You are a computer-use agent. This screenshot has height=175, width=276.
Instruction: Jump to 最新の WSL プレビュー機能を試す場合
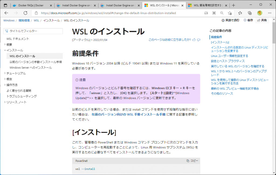click(235, 89)
